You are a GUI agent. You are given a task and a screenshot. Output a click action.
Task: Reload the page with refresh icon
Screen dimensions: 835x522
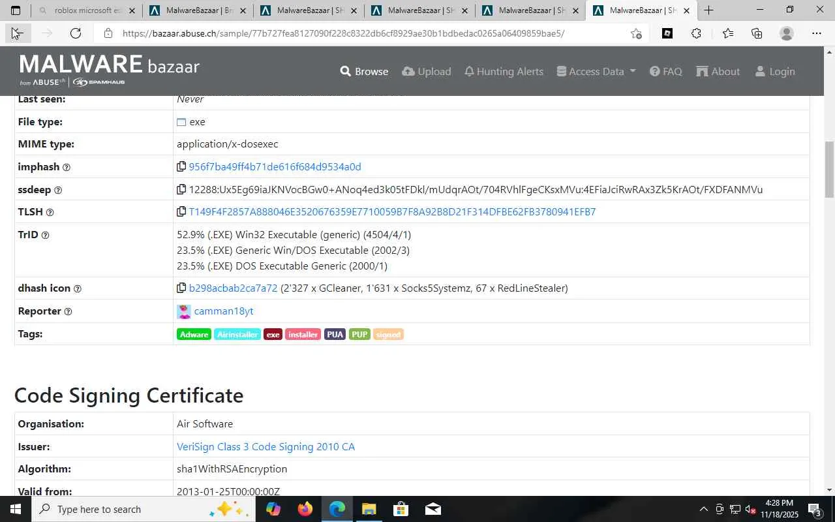coord(75,33)
